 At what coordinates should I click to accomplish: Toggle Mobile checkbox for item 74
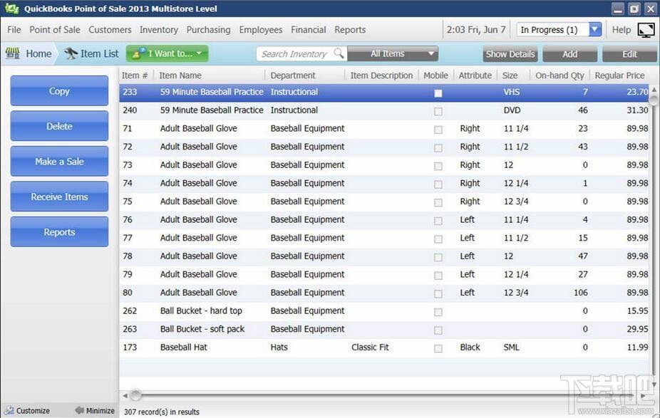tap(438, 184)
